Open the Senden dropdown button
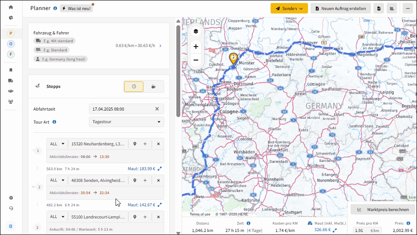Viewport: 417px width, 235px height. click(289, 9)
